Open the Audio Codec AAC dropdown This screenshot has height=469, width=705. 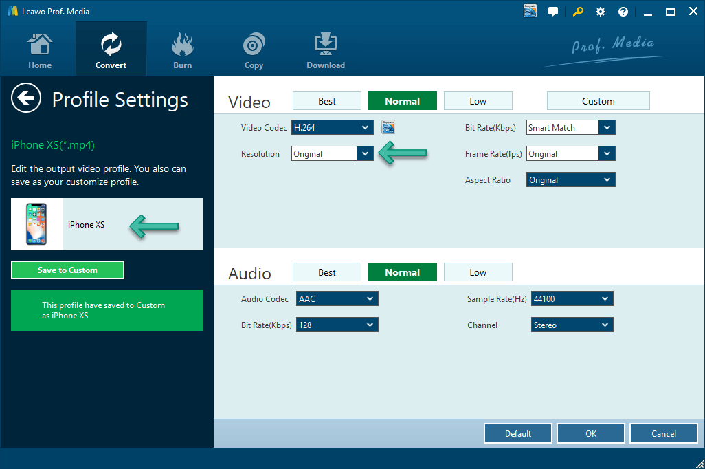pyautogui.click(x=337, y=298)
